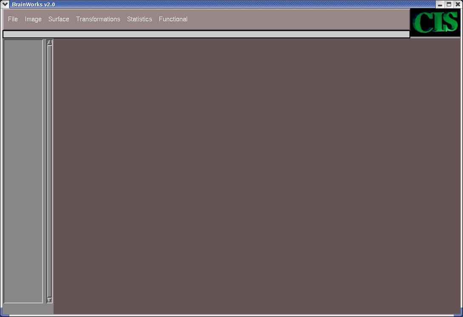Open the Image menu

[x=33, y=19]
